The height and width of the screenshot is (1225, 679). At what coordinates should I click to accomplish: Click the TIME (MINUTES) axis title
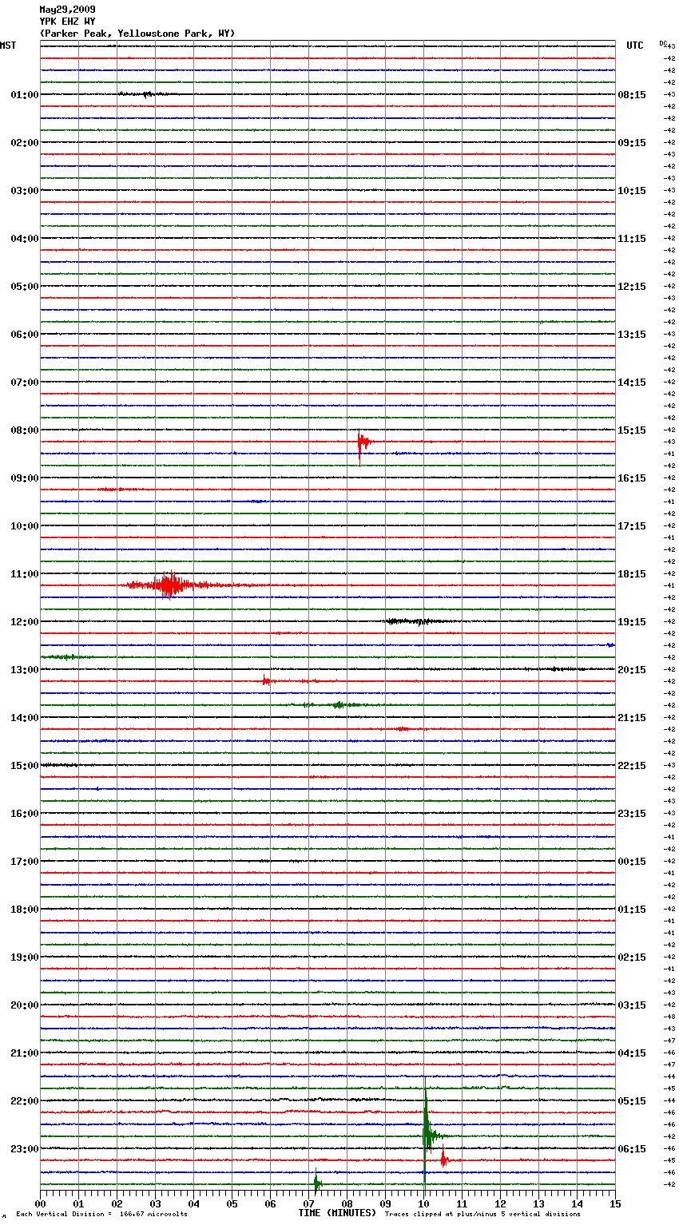(x=337, y=1213)
